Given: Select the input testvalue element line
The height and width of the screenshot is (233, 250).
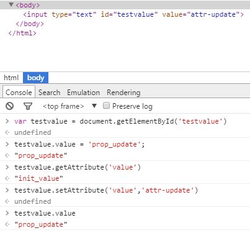Looking at the screenshot, I should pyautogui.click(x=133, y=14).
